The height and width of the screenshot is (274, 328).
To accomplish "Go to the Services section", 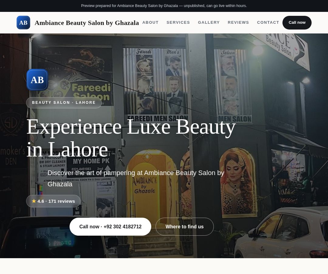I will coord(178,23).
